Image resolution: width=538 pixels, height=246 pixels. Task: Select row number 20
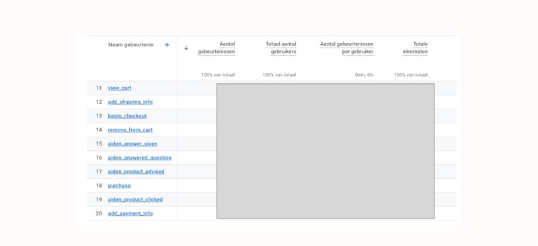click(x=99, y=214)
